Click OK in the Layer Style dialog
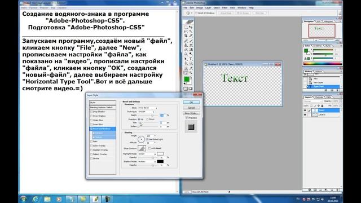This screenshot has height=203, width=361. point(191,103)
